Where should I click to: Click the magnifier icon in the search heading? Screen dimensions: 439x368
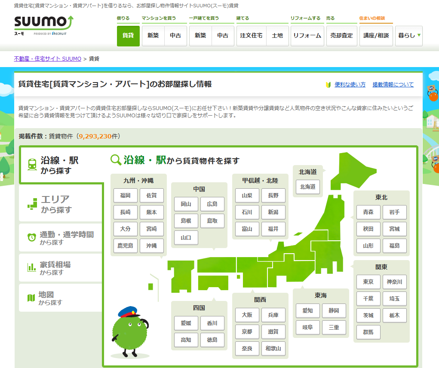coord(116,160)
